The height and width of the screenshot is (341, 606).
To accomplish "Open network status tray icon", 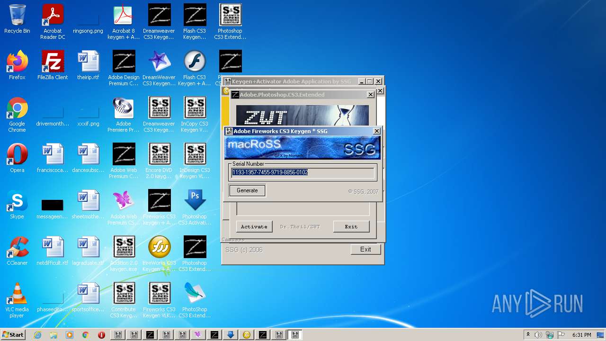I will pyautogui.click(x=550, y=335).
